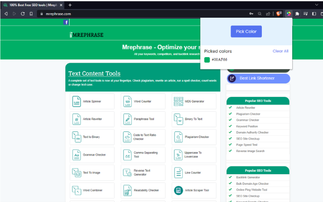323x202 pixels.
Task: Open the Text to Binary tool
Action: coord(92,137)
